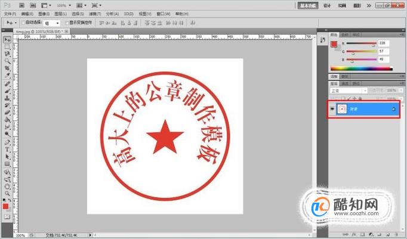Select the 3D Camera Rotate tool
407x239 pixels.
point(7,179)
